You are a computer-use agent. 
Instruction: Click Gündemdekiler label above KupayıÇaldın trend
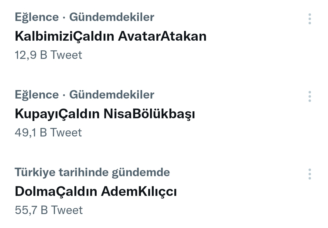112,95
